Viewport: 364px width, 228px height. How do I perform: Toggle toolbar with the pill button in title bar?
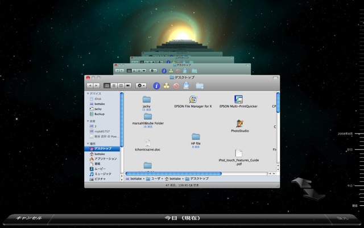(275, 78)
